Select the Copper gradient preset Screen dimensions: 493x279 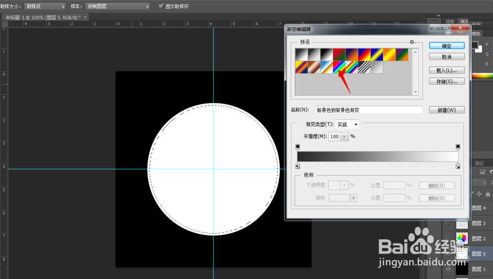pyautogui.click(x=314, y=68)
